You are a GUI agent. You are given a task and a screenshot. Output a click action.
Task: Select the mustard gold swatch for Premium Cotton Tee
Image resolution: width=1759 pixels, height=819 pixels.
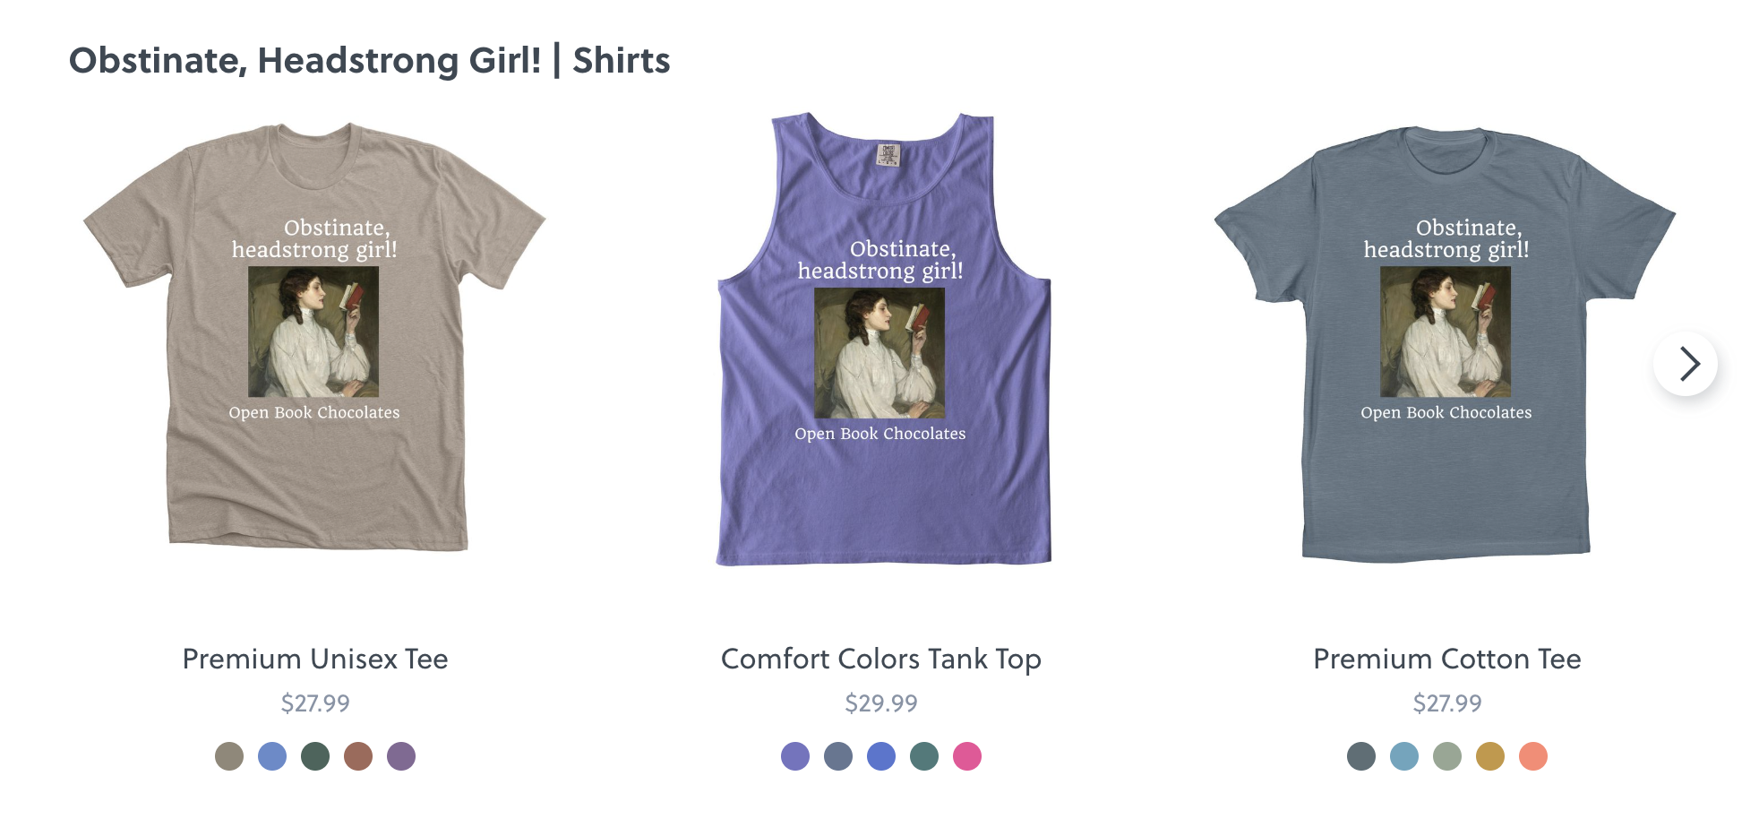(x=1490, y=756)
